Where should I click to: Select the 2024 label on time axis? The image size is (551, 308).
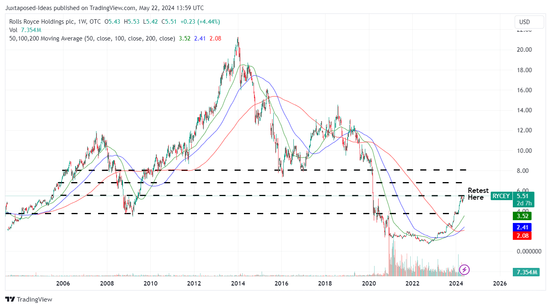pyautogui.click(x=455, y=284)
